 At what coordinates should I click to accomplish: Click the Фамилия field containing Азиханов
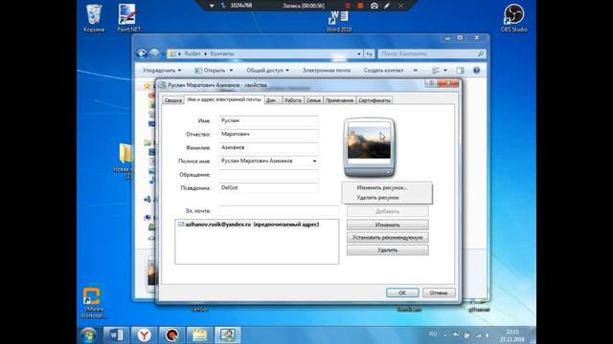(268, 148)
